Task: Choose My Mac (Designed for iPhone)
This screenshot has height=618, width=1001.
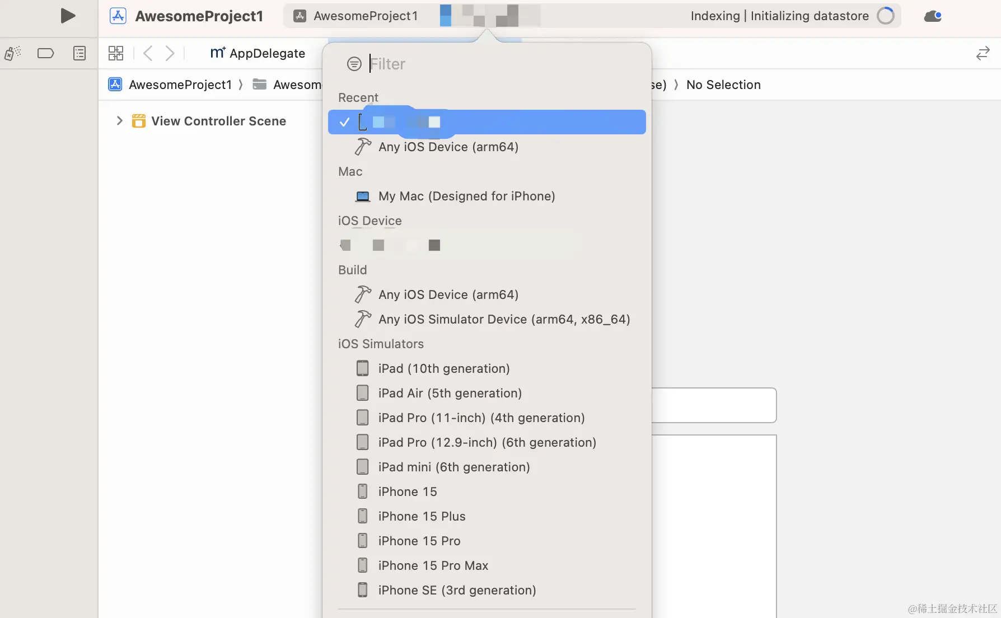Action: 487,196
